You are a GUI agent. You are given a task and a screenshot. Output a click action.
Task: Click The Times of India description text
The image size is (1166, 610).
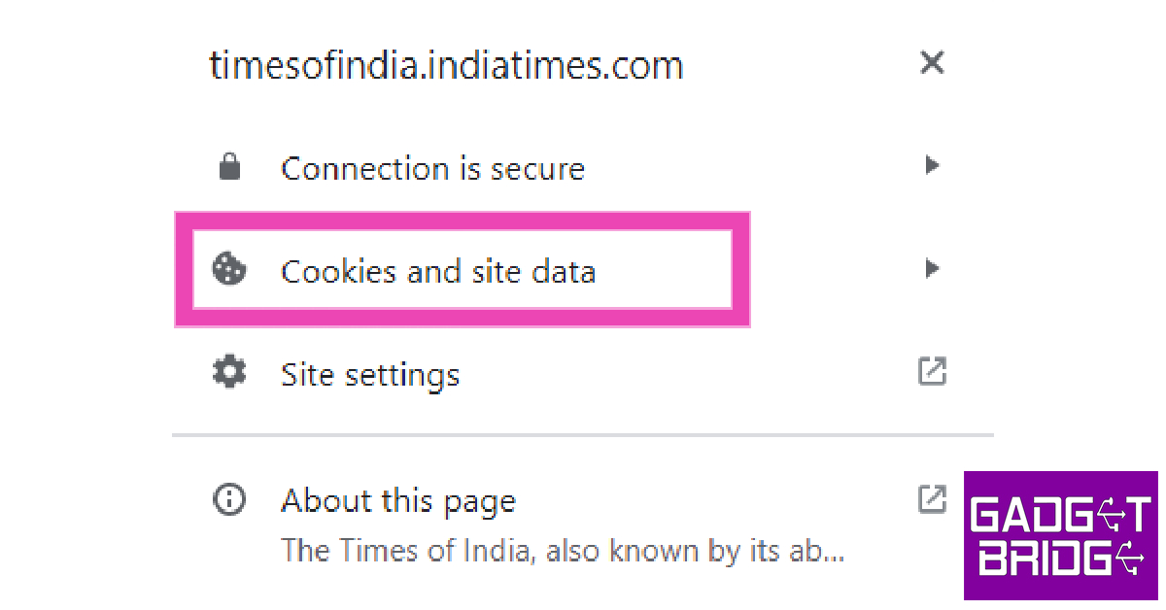point(562,552)
